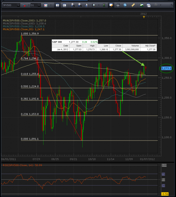Click the 0.000 1,091.1 Fibonacci level label
The image size is (176, 197).
[x=30, y=139]
